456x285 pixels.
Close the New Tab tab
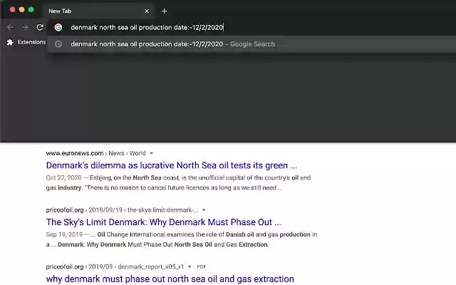pyautogui.click(x=147, y=11)
